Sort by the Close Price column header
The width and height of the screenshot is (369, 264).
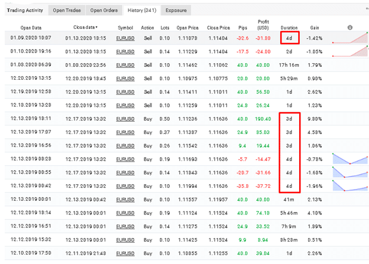[x=218, y=28]
